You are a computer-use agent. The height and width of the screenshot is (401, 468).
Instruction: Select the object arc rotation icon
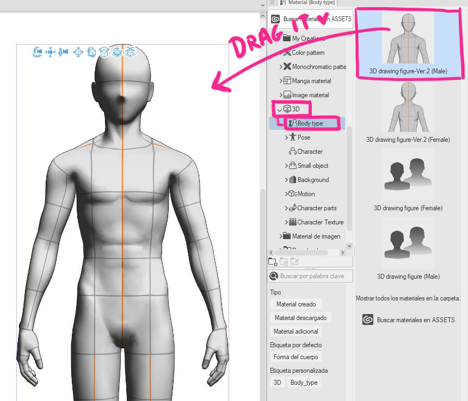coord(104,52)
